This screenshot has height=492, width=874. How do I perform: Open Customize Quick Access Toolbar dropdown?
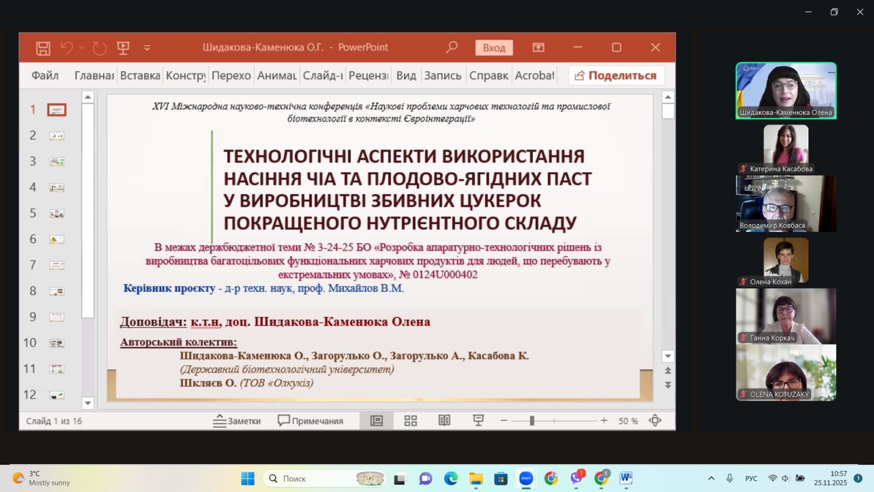(x=147, y=48)
